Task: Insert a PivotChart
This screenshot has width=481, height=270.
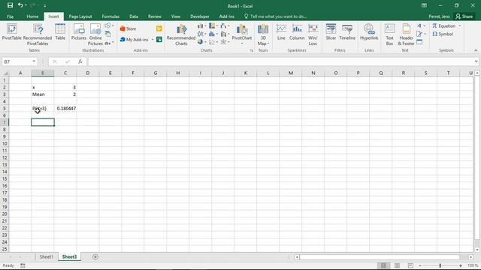Action: tap(242, 33)
